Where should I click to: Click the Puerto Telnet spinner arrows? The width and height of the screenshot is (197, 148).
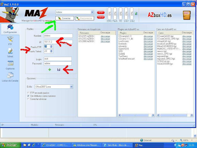point(51,51)
